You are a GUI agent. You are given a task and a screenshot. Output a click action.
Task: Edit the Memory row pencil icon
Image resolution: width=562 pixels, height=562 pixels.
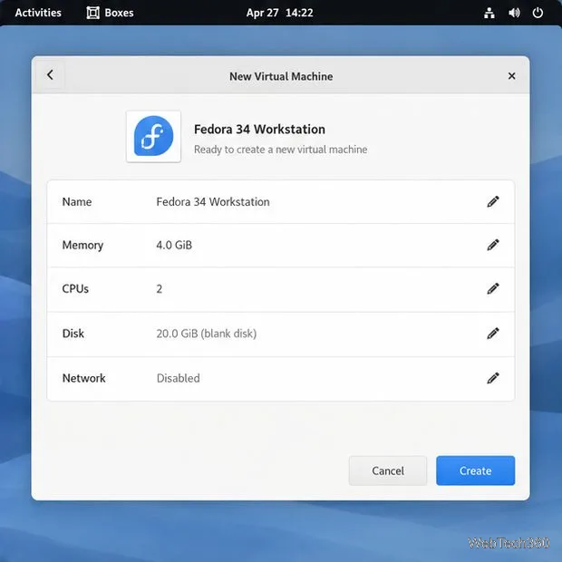[x=493, y=245]
